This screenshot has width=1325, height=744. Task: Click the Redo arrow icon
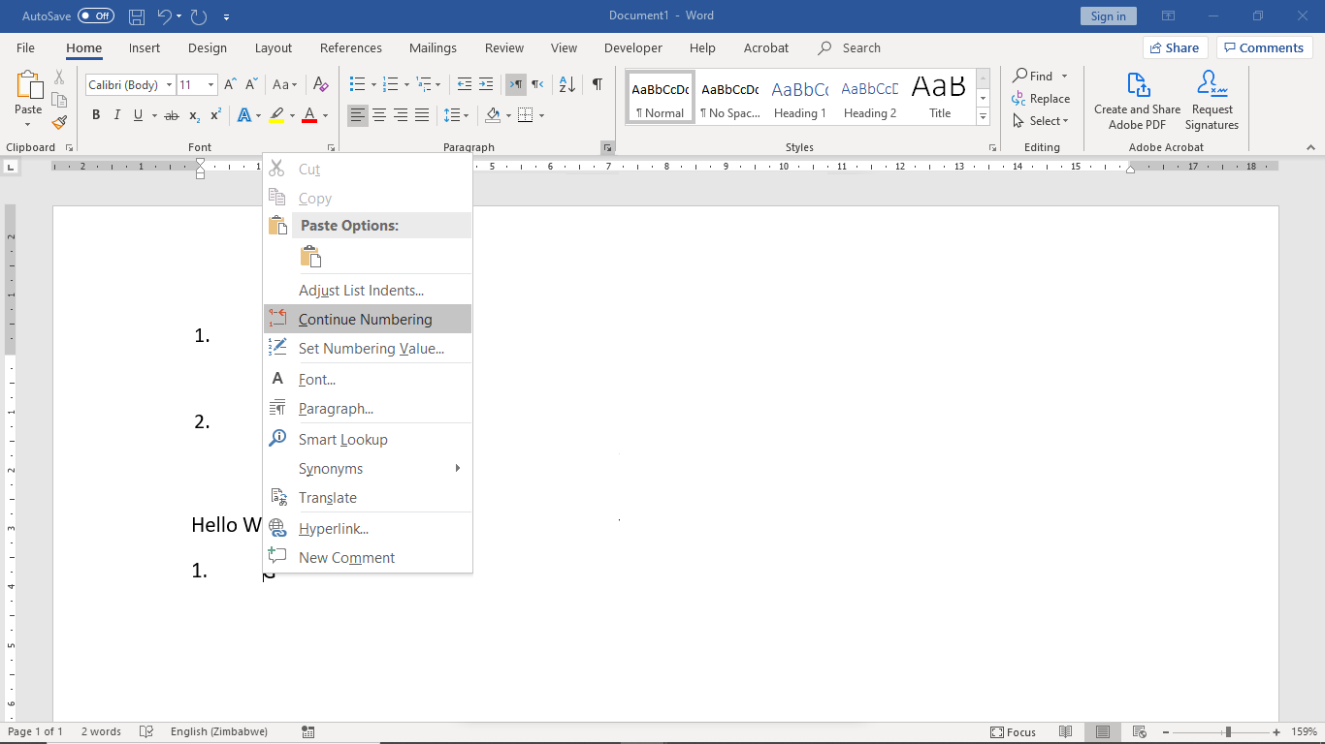199,16
